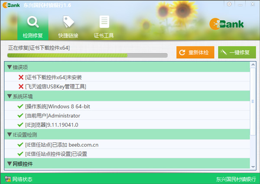The height and width of the screenshot is (184, 260).
Task: Click the magnifier icon for 检测修复
Action: click(33, 22)
